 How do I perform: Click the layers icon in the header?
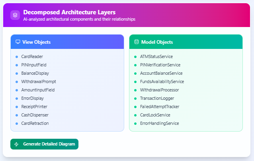[15, 15]
